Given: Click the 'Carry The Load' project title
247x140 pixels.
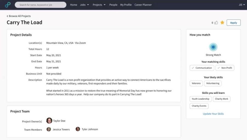Looking at the screenshot, I should (x=24, y=22).
